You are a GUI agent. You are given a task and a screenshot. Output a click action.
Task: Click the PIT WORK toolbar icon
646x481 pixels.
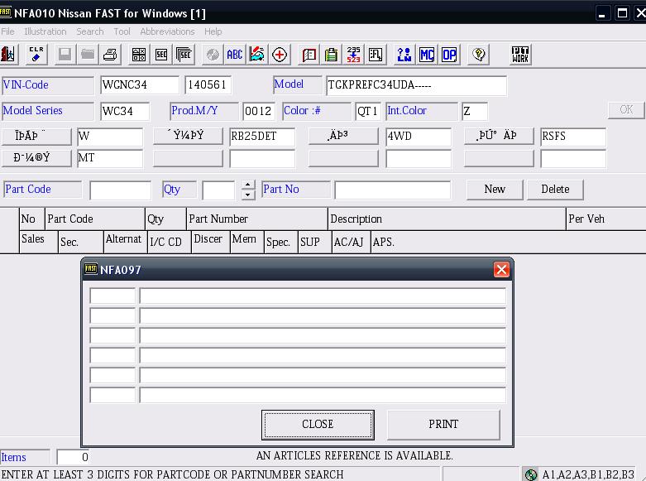coord(520,55)
